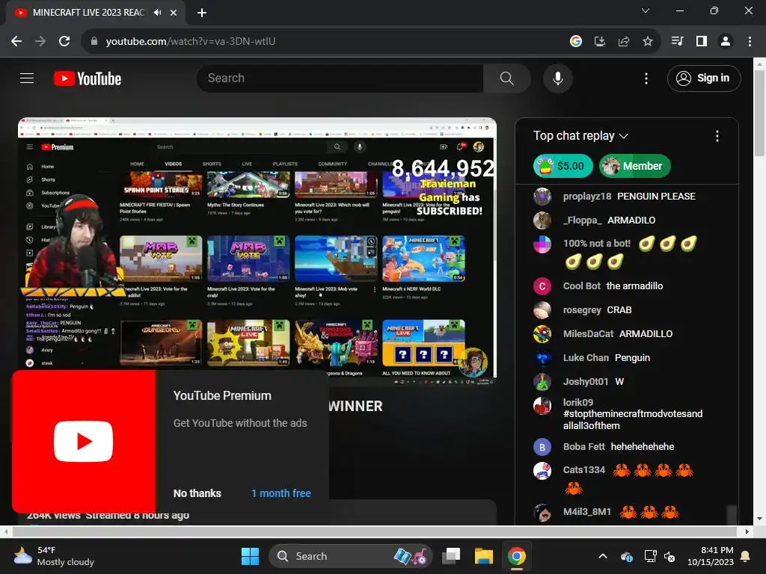Click the network icon in system tray
The height and width of the screenshot is (574, 766).
(x=650, y=556)
